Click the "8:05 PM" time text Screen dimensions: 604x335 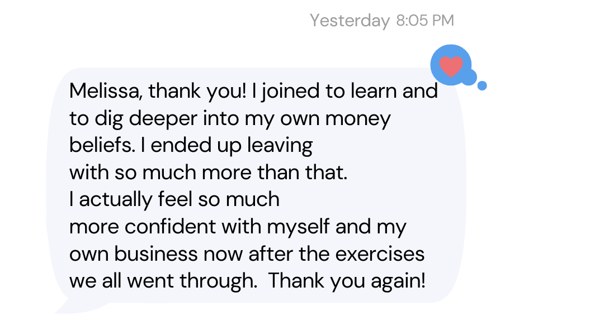(425, 21)
